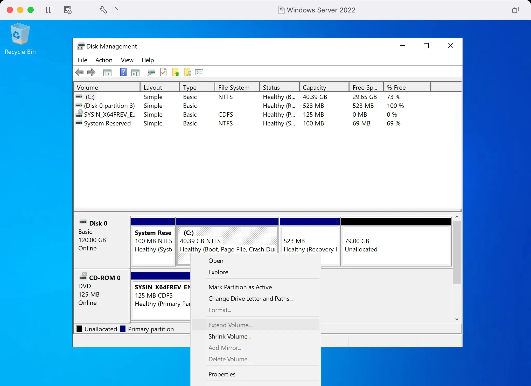531x386 pixels.
Task: Open the blue Help question mark icon
Action: coord(123,72)
